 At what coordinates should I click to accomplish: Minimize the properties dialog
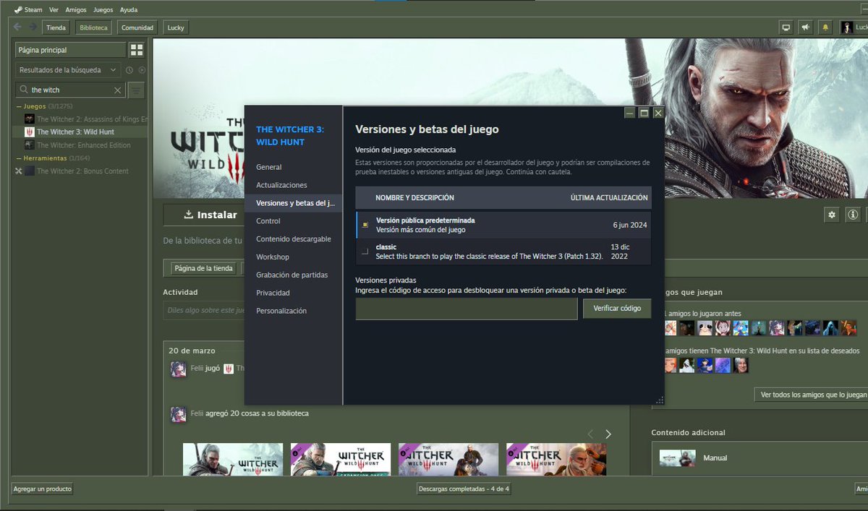(x=630, y=113)
